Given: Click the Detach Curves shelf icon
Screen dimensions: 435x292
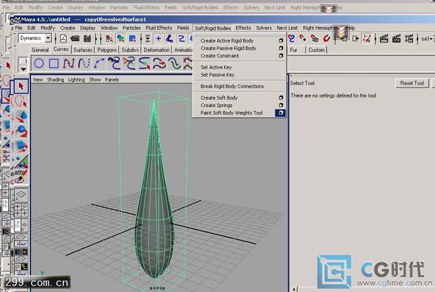Looking at the screenshot, I should (x=129, y=63).
